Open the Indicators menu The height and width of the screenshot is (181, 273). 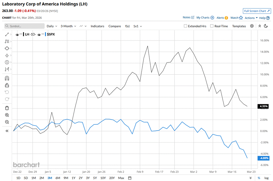pyautogui.click(x=97, y=26)
